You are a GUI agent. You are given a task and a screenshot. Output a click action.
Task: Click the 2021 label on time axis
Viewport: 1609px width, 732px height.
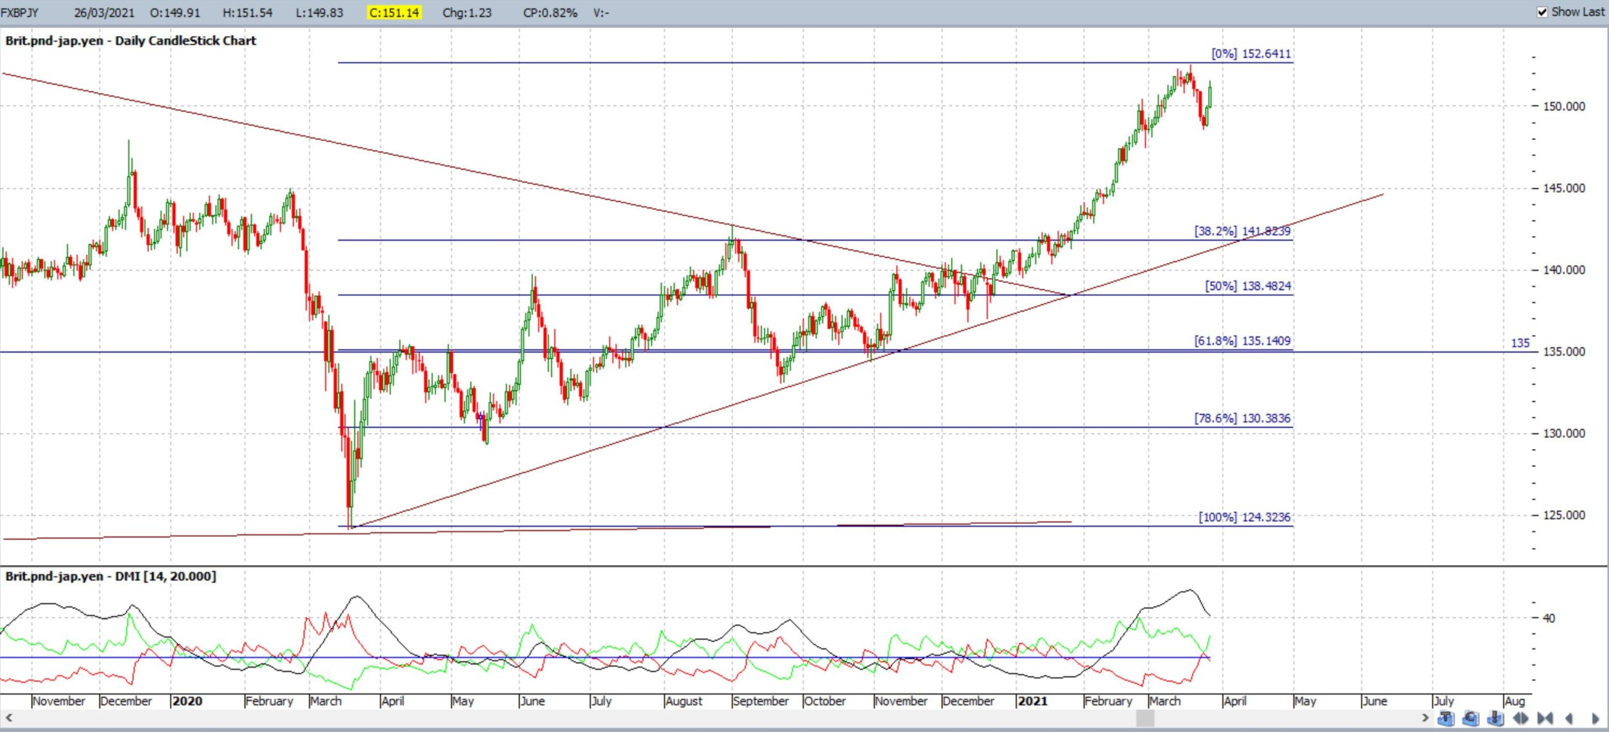coord(1033,701)
